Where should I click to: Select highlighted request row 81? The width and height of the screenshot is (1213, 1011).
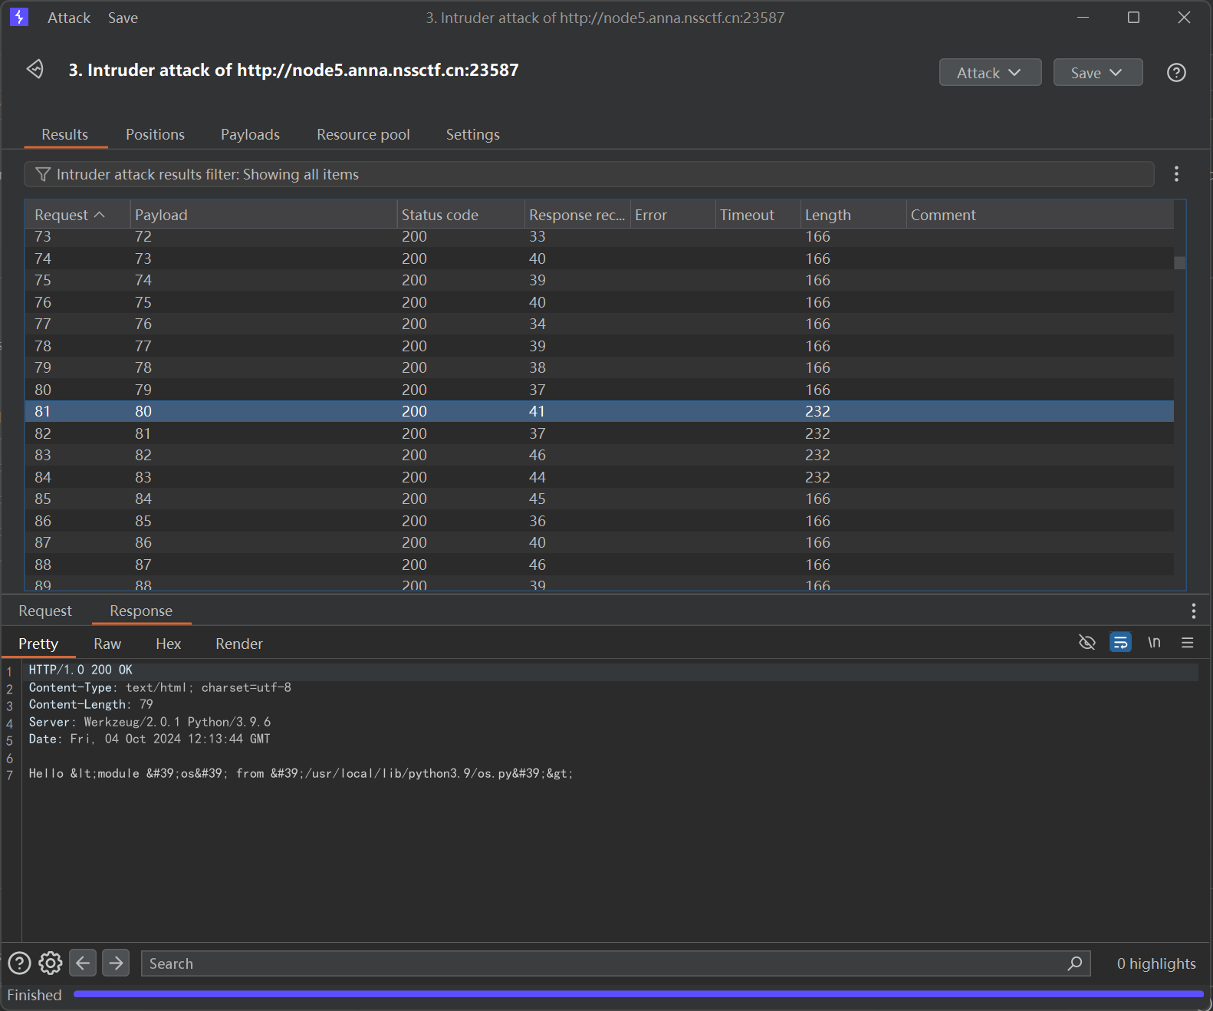599,411
